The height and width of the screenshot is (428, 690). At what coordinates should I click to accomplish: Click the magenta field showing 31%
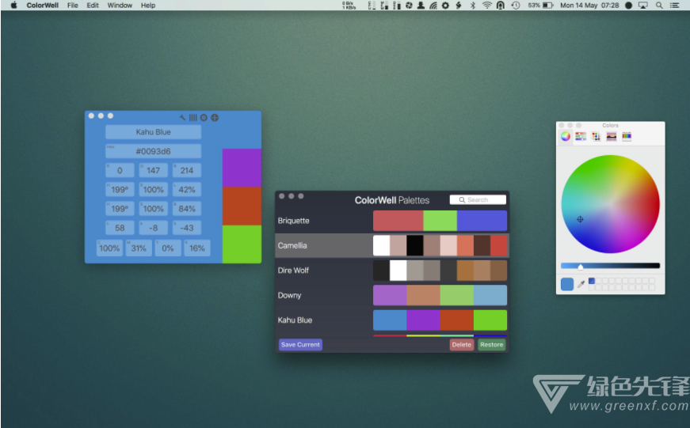(x=139, y=248)
